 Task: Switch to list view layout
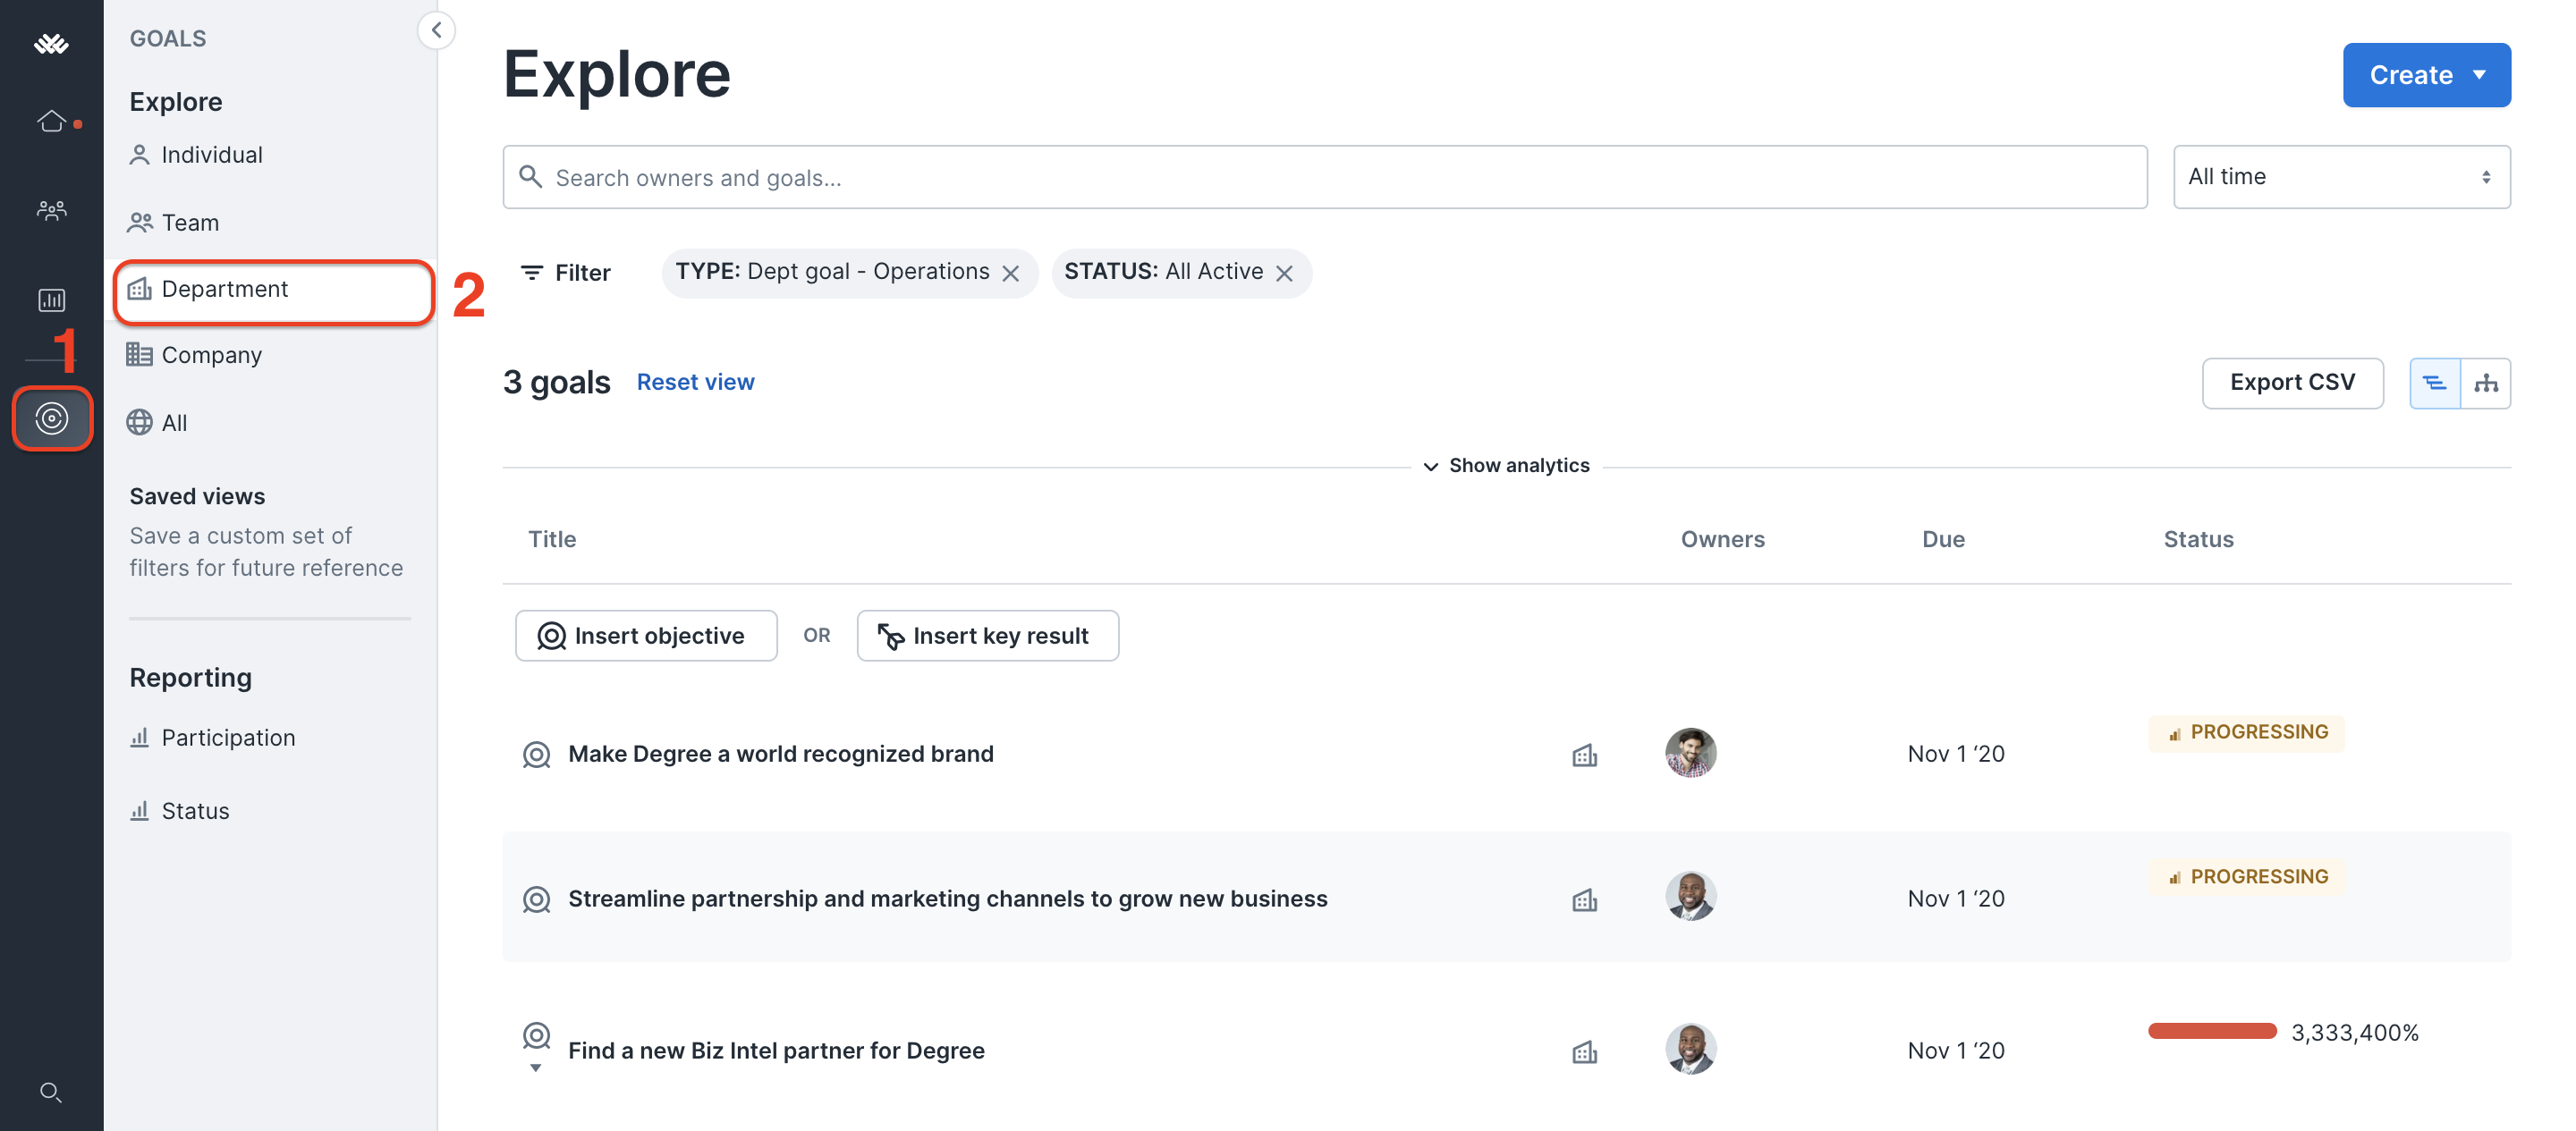pyautogui.click(x=2434, y=383)
